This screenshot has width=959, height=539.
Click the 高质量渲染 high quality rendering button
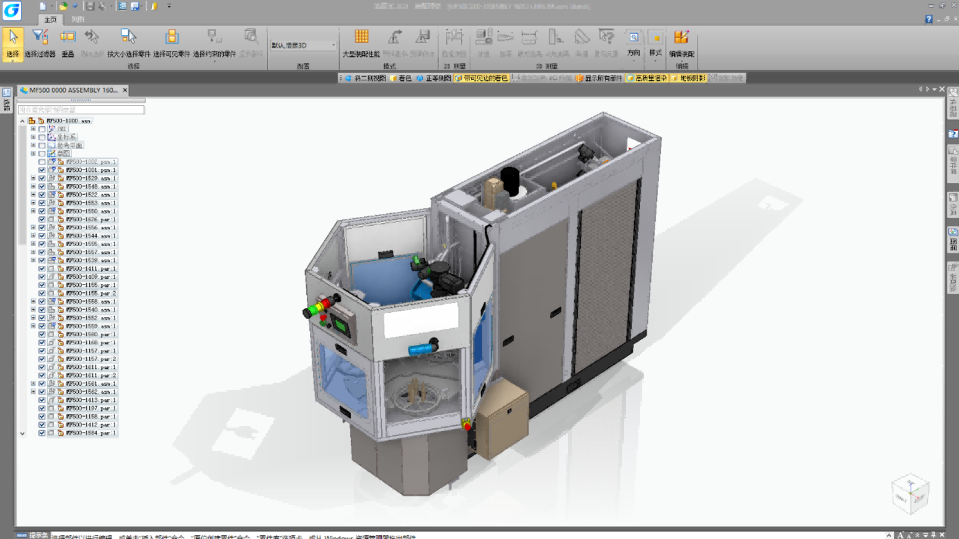tap(647, 78)
